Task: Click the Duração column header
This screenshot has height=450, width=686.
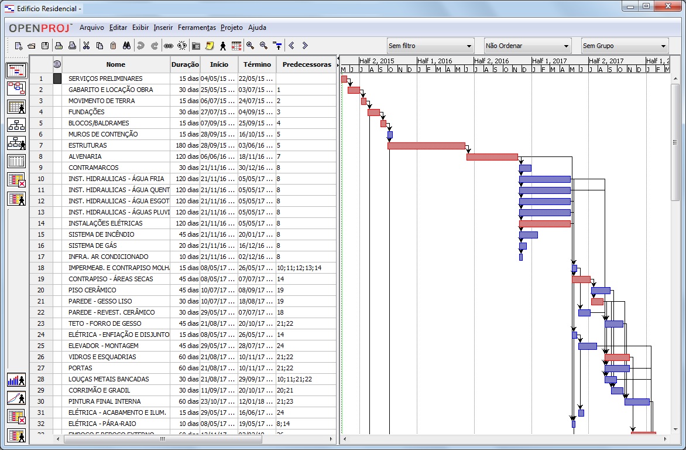Action: [185, 64]
